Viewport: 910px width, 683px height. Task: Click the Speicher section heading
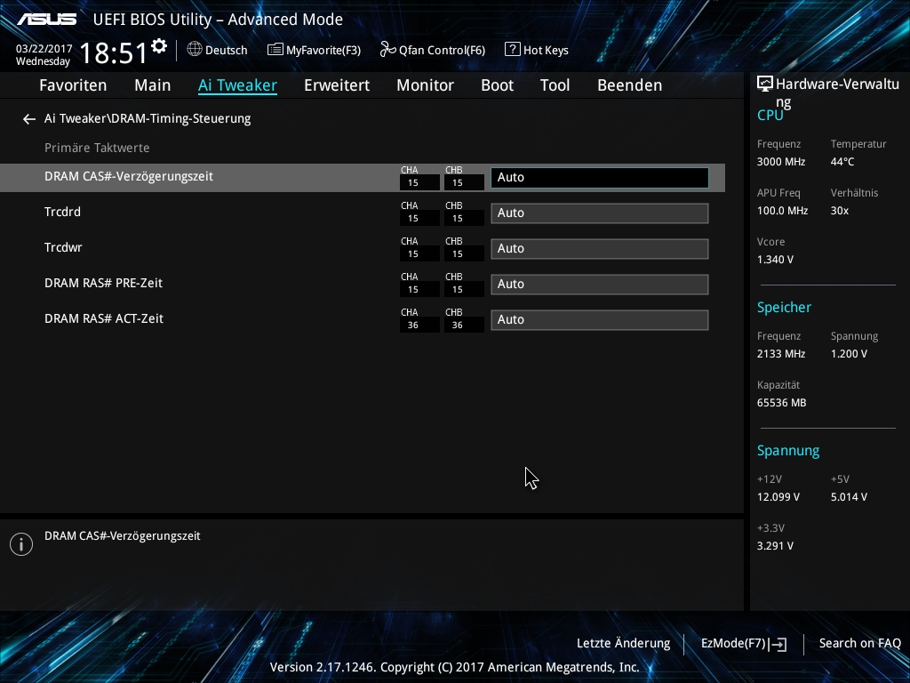click(784, 308)
